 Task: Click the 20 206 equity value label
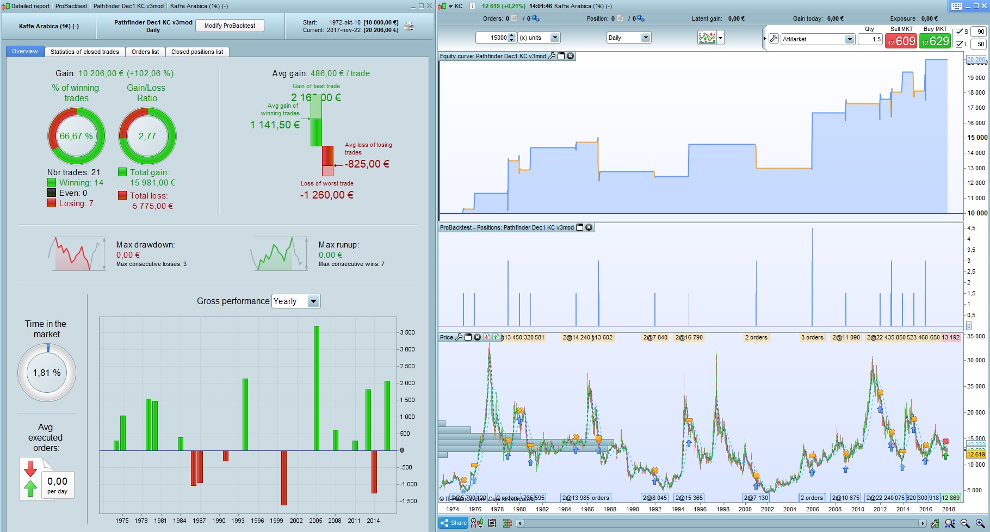pos(976,59)
